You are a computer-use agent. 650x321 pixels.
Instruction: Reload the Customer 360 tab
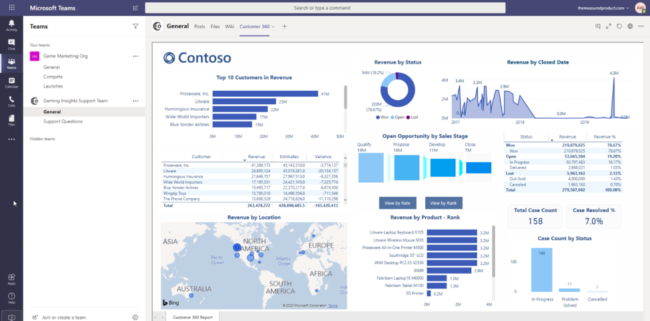coord(619,27)
